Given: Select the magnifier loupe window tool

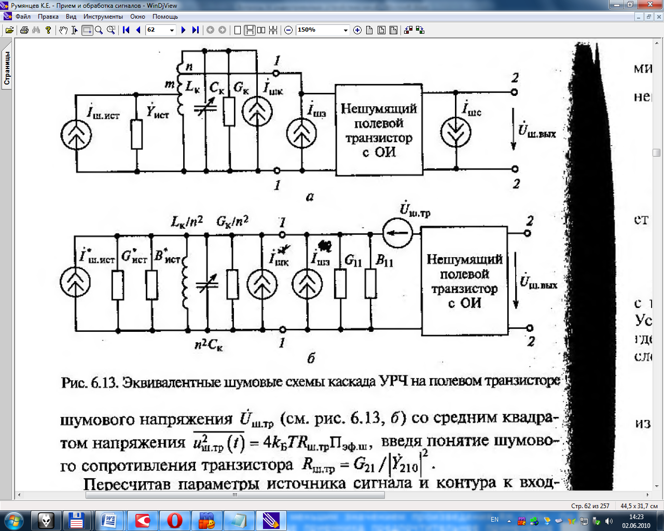Looking at the screenshot, I should (x=110, y=30).
